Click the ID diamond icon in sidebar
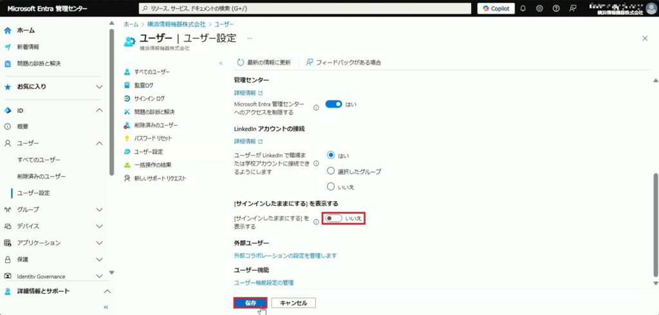 click(x=8, y=111)
